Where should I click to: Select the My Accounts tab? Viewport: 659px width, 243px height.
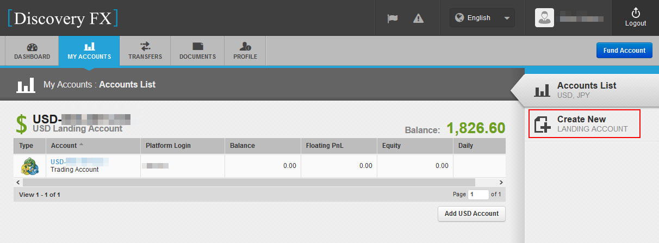point(89,51)
